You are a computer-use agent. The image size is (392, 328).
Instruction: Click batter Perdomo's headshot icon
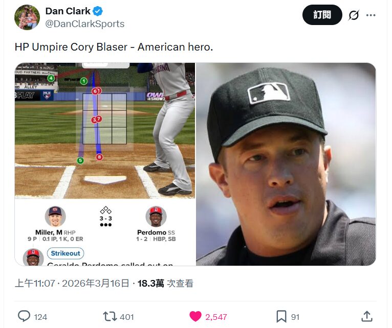click(x=156, y=217)
